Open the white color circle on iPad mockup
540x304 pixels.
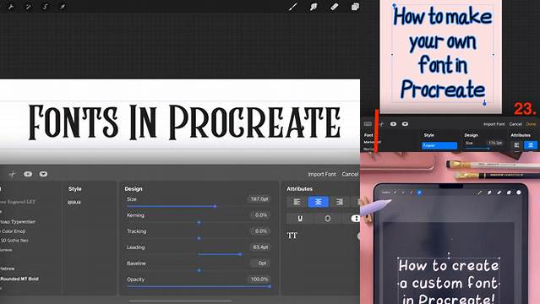coord(519,193)
